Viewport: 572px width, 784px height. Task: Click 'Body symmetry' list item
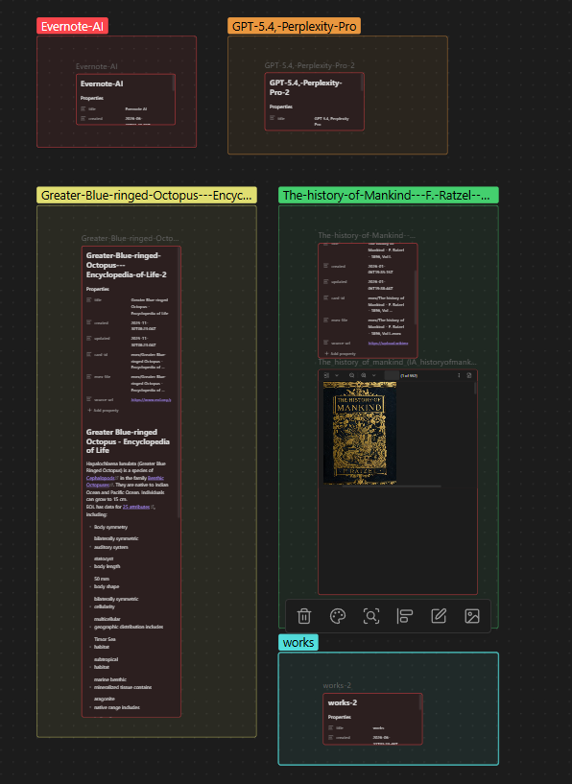click(111, 527)
